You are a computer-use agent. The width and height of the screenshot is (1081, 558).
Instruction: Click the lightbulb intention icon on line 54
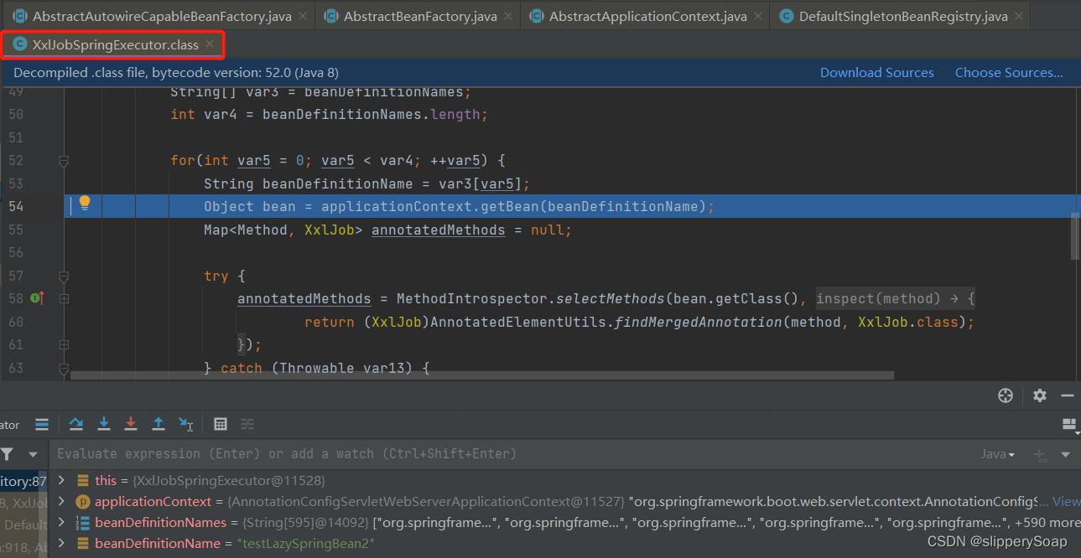(84, 203)
